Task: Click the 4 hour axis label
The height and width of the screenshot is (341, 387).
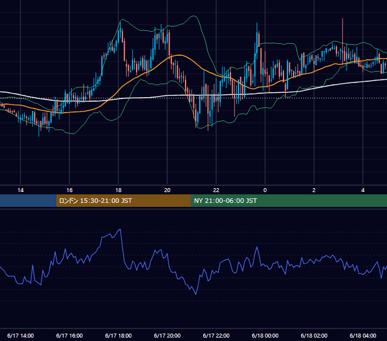Action: pos(363,190)
